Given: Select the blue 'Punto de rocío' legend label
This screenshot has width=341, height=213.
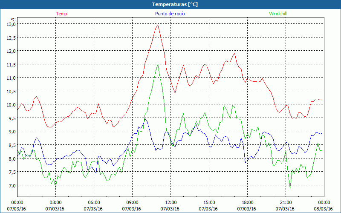Looking at the screenshot, I should click(170, 14).
